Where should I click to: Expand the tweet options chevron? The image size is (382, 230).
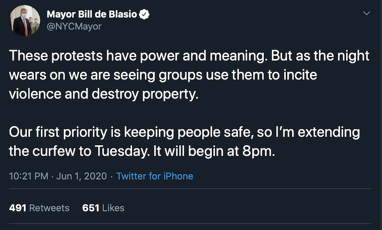pos(367,13)
